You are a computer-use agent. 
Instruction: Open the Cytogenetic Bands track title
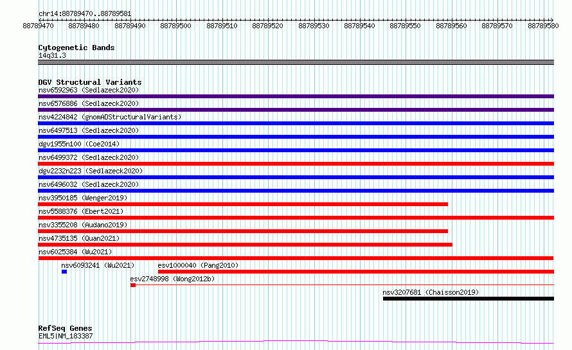(76, 48)
